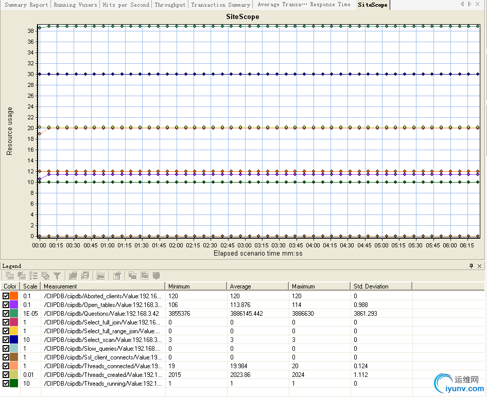Click the first Legend toolbar icon
This screenshot has width=487, height=397.
[10, 276]
